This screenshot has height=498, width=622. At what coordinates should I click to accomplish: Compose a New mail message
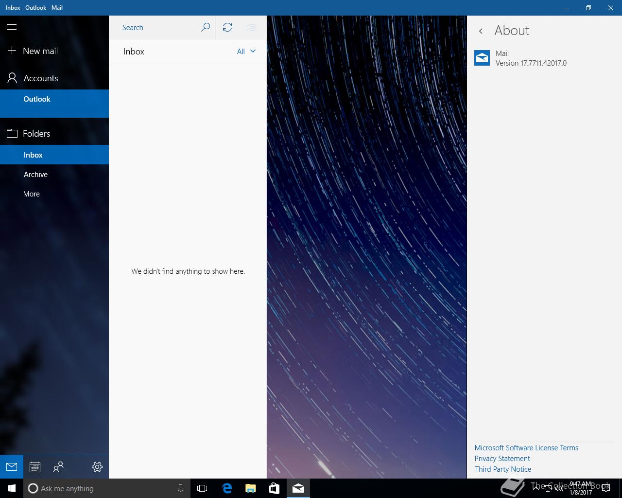tap(54, 51)
